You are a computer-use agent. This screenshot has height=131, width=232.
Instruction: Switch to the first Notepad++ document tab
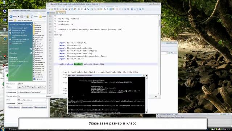tap(51, 13)
